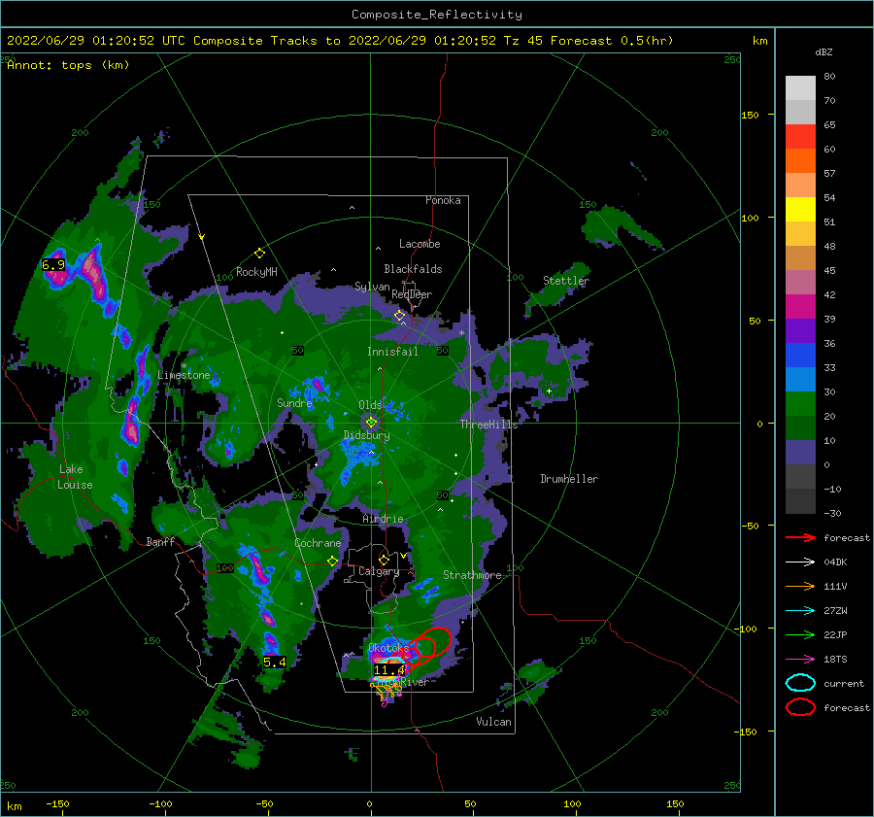This screenshot has width=874, height=817.
Task: Select the magenta 18TS track arrow
Action: [x=800, y=660]
